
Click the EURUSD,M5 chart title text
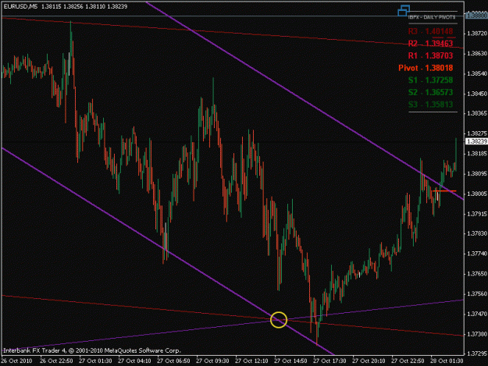point(20,6)
